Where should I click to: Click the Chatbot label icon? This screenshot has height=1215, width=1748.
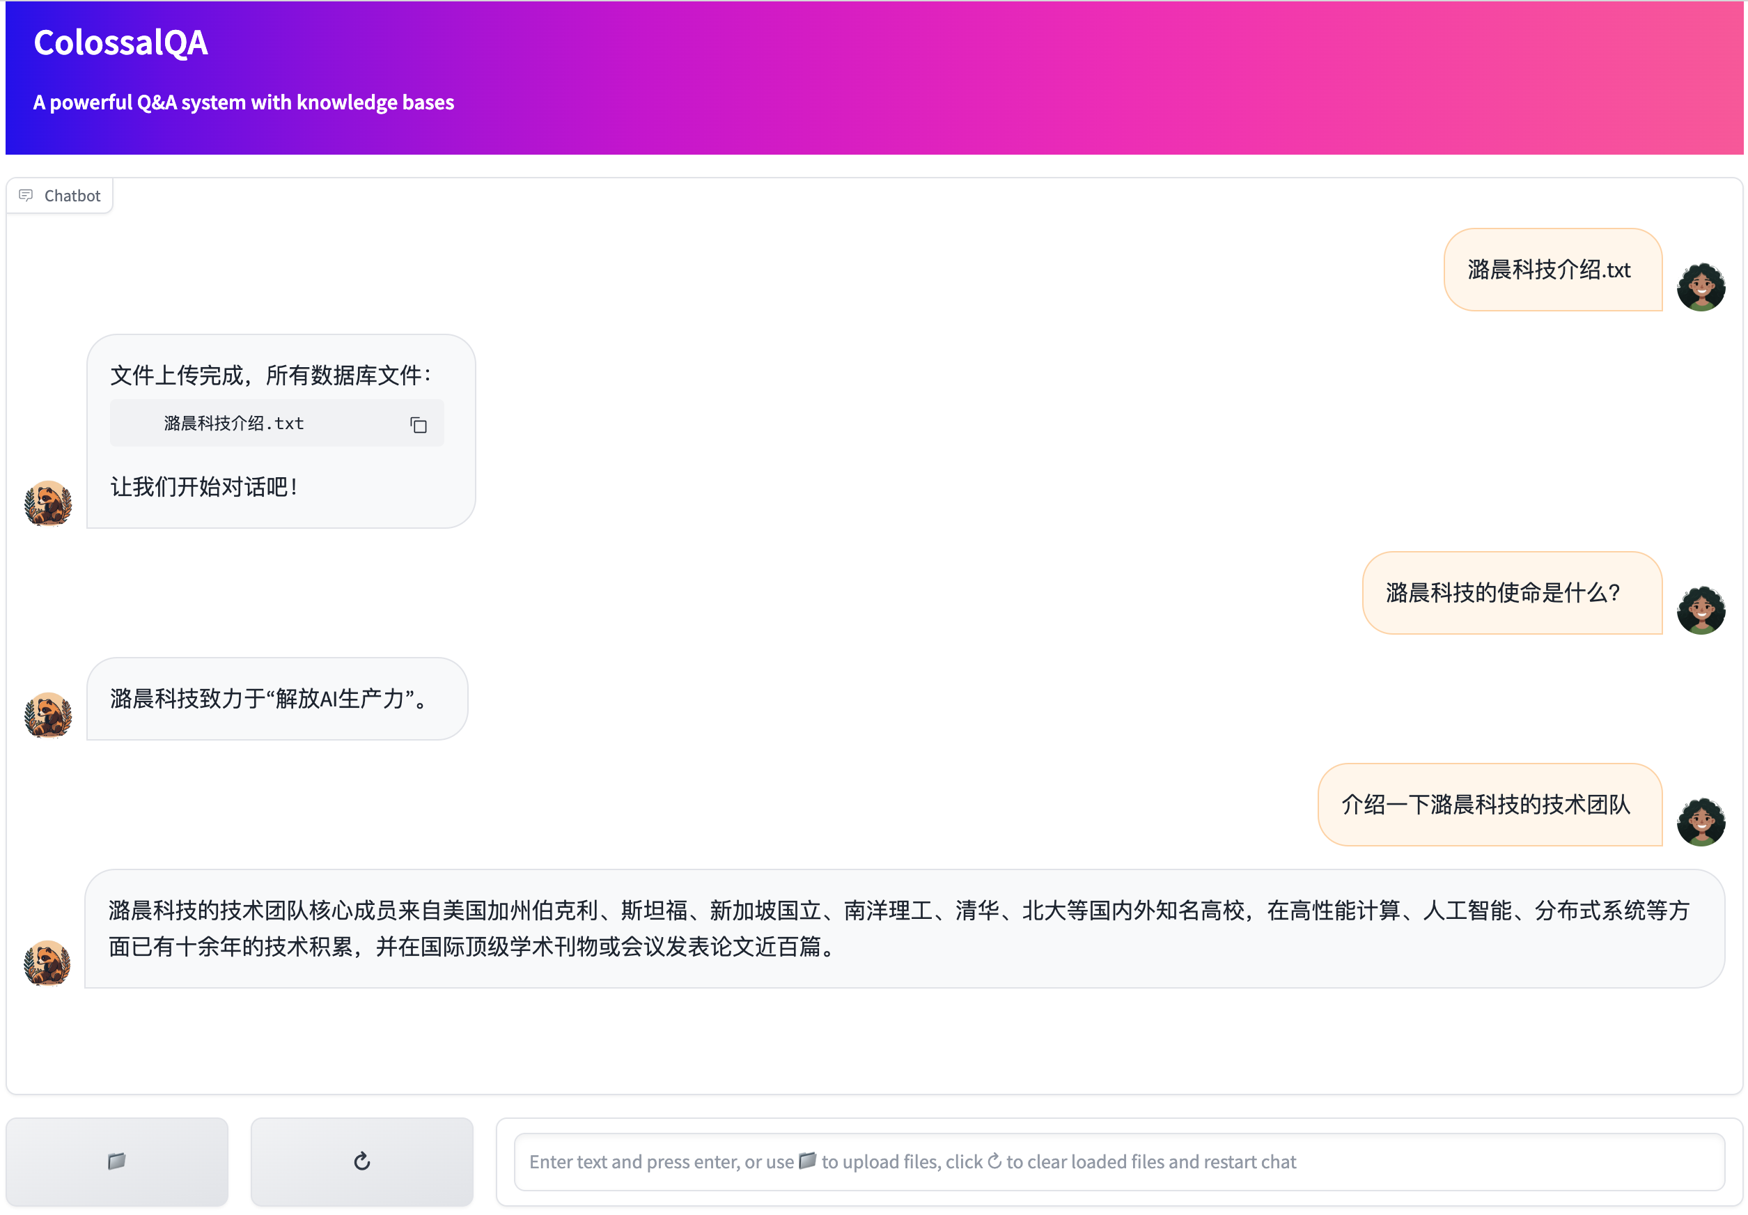pyautogui.click(x=26, y=196)
